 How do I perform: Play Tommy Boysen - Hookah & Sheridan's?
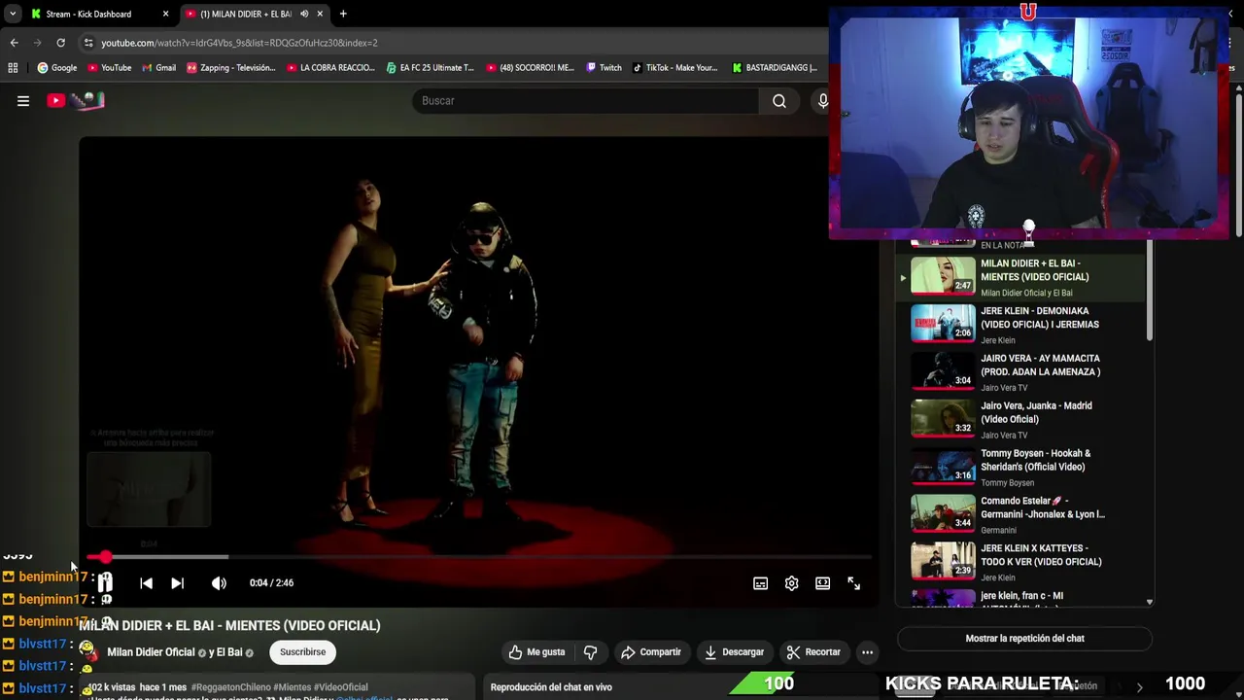tap(1020, 467)
